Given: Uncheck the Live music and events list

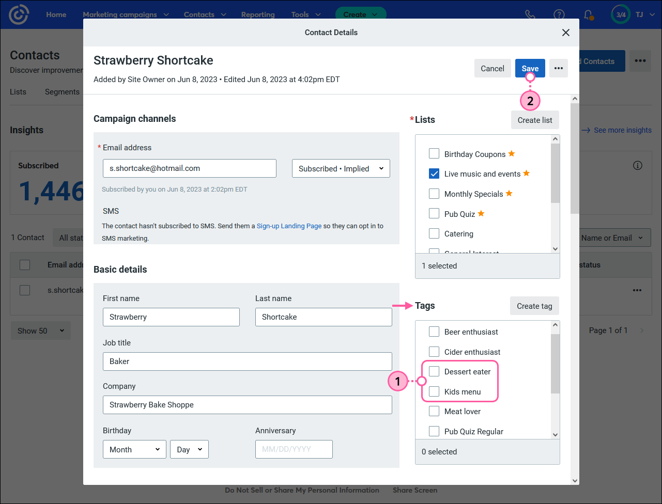Looking at the screenshot, I should (434, 174).
